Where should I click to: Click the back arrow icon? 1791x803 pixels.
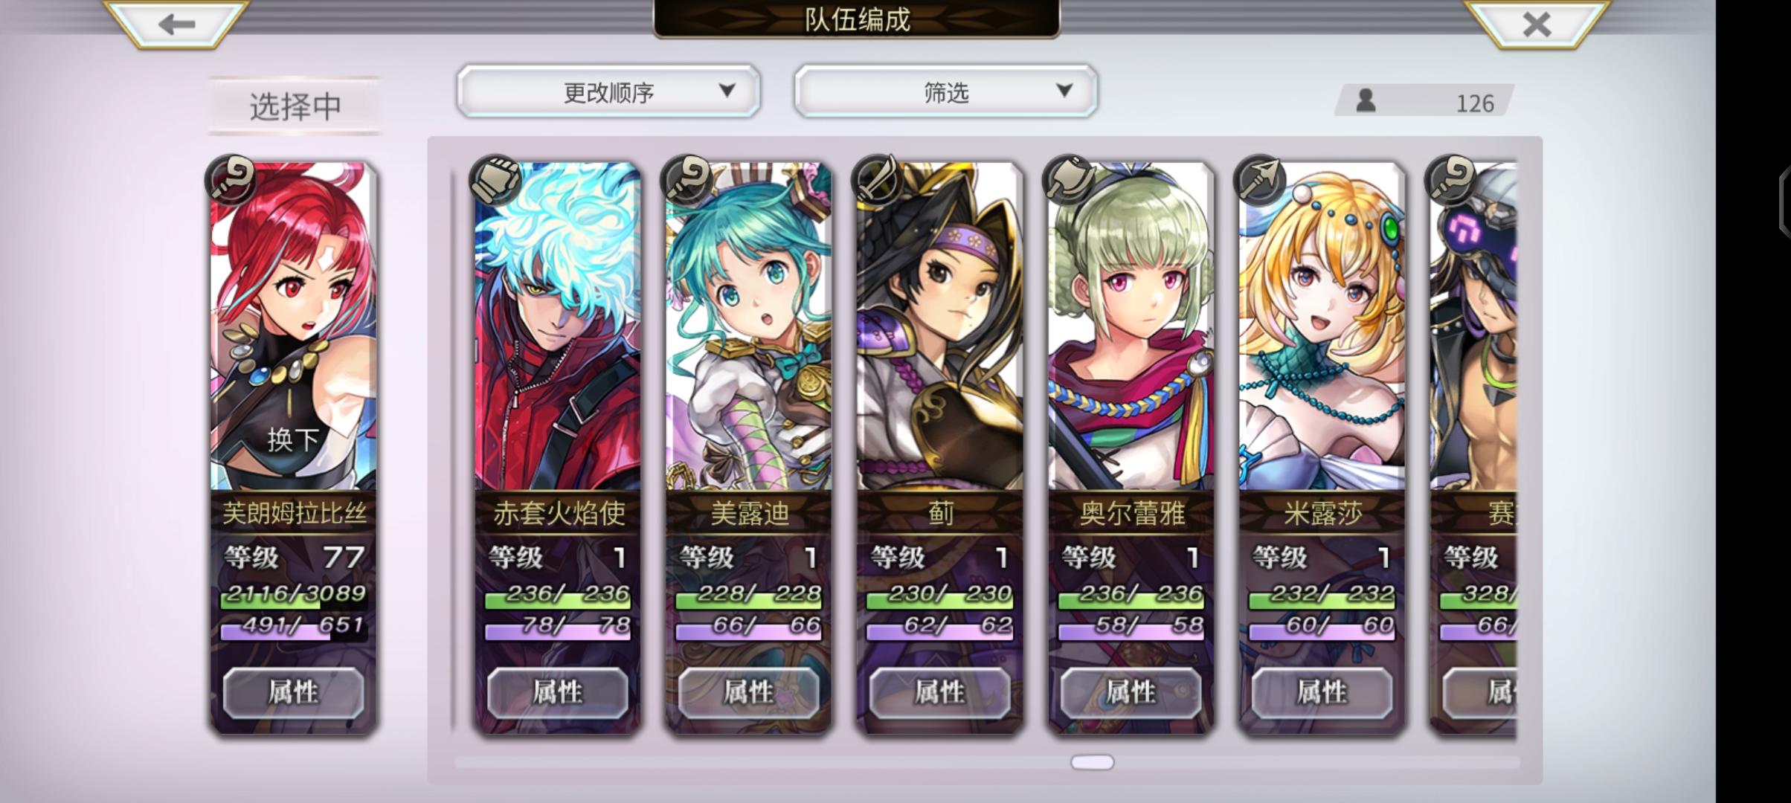(176, 24)
